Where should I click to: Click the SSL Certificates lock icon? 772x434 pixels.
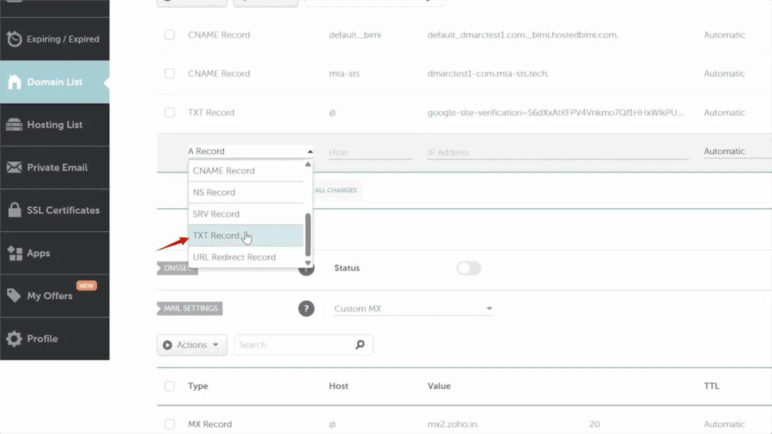pos(14,210)
